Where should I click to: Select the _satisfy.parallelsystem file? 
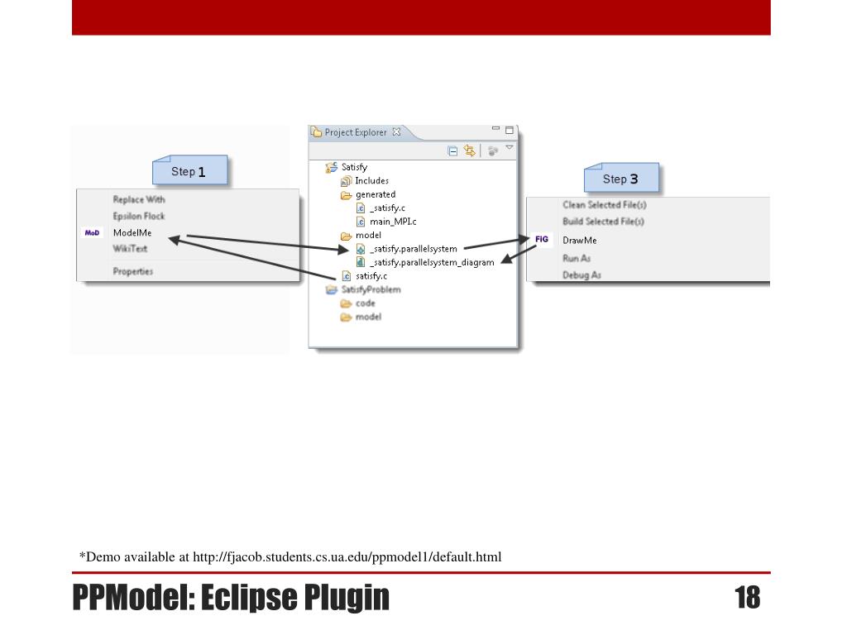tap(414, 249)
